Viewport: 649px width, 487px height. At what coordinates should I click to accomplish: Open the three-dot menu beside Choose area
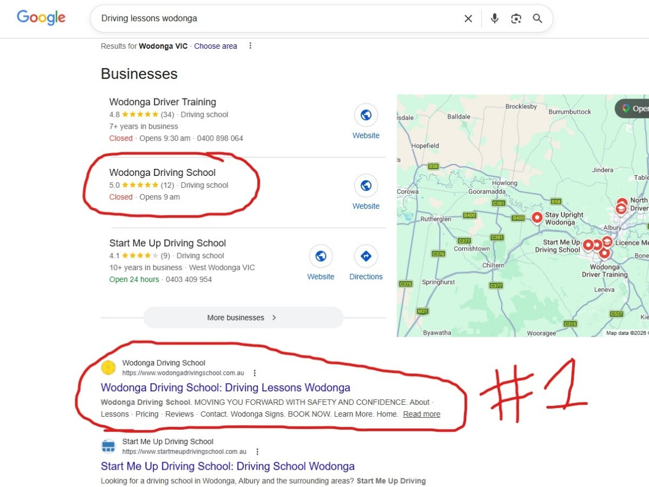[250, 46]
